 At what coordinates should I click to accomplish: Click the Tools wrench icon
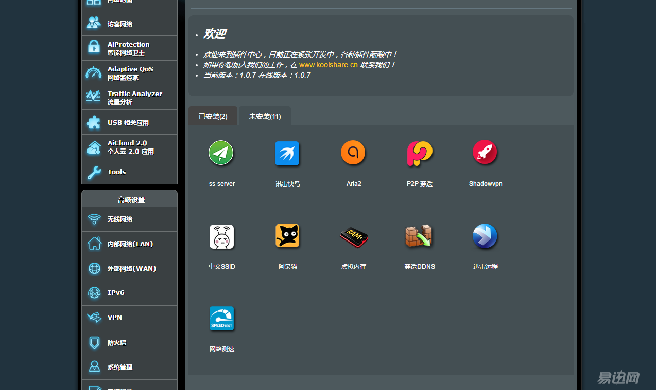[x=94, y=172]
